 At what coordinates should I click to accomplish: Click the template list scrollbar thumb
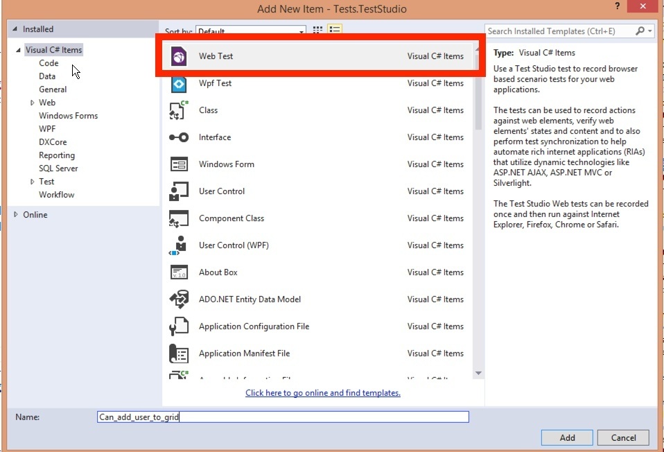pyautogui.click(x=478, y=91)
